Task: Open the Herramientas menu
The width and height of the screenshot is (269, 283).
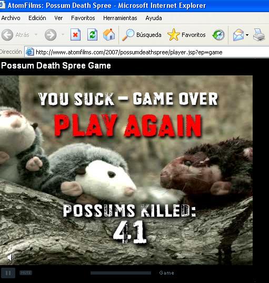Action: tap(120, 18)
